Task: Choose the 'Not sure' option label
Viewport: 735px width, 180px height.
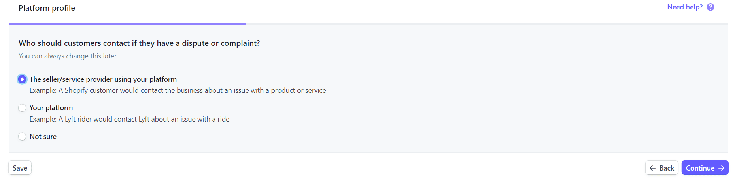Action: pos(43,137)
